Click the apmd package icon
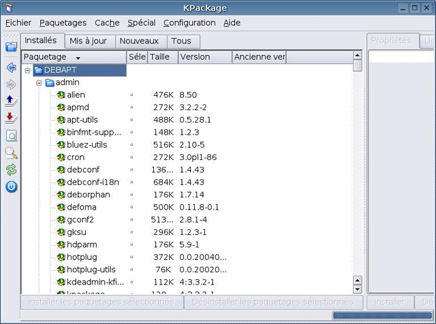This screenshot has width=436, height=324. [61, 108]
